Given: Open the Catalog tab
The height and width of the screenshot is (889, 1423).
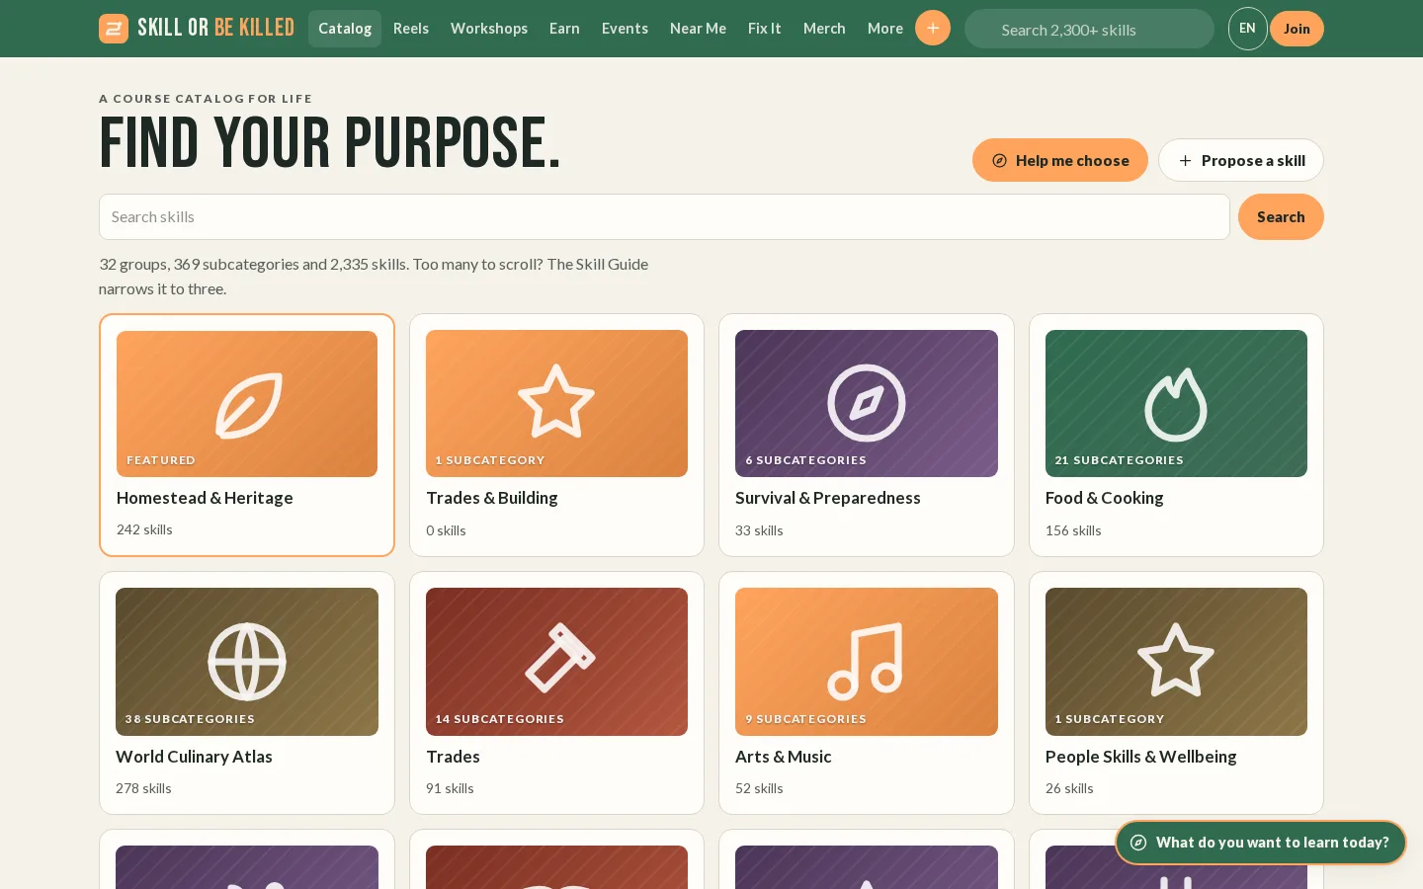Looking at the screenshot, I should (345, 29).
